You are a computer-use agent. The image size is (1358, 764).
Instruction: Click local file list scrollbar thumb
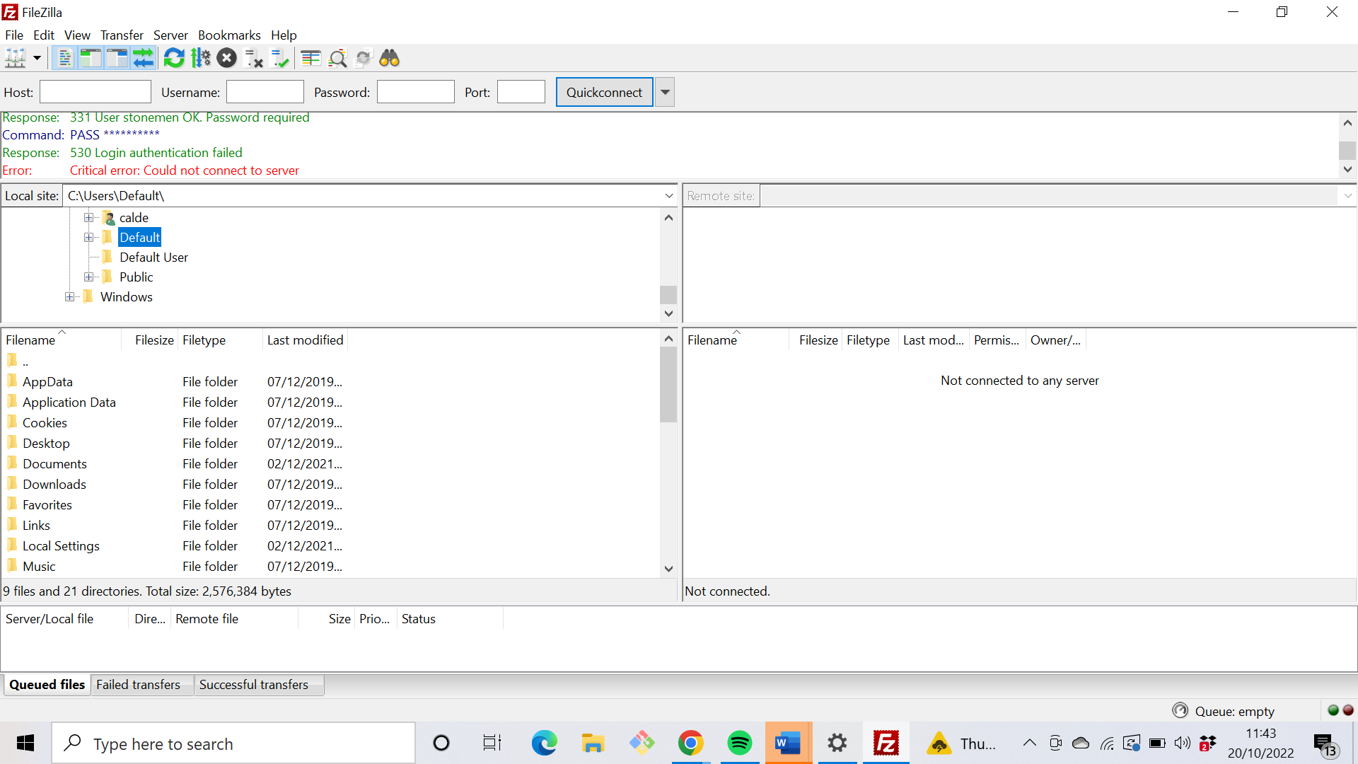pyautogui.click(x=668, y=384)
